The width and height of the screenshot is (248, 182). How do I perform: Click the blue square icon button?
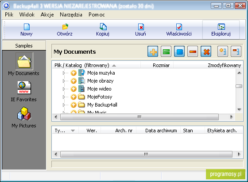(179, 51)
